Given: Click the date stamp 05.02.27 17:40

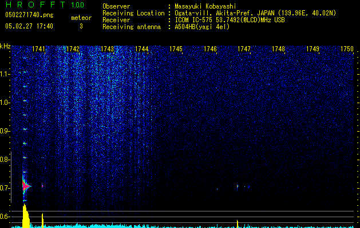Looking at the screenshot, I should pyautogui.click(x=29, y=26).
